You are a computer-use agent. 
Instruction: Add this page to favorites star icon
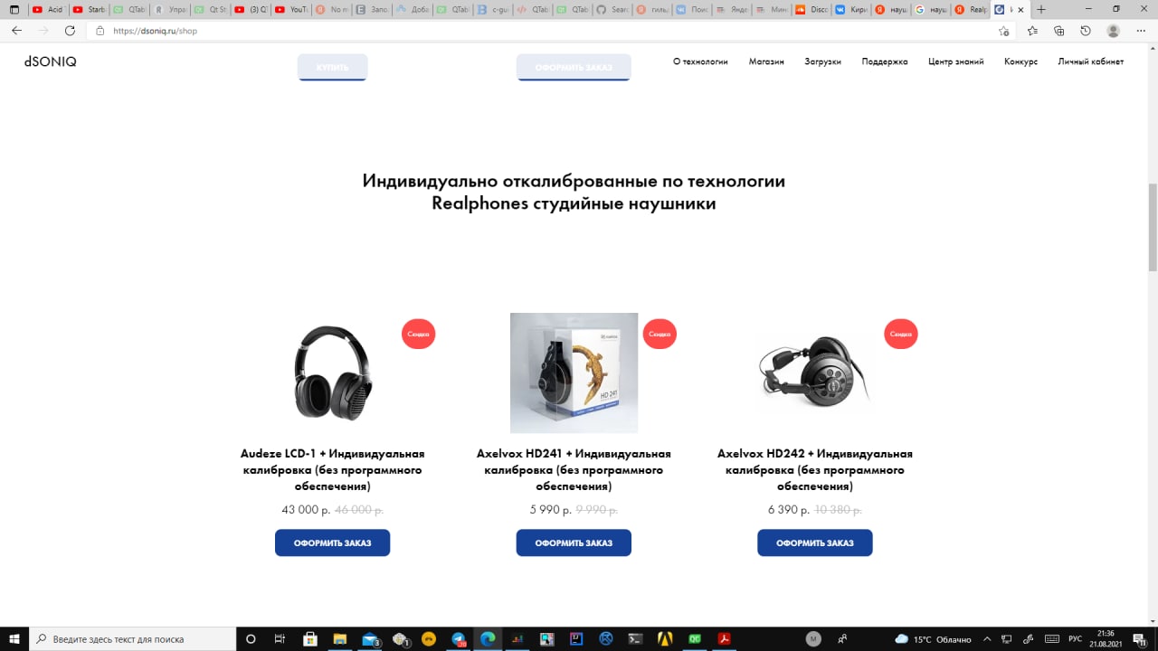pos(1004,31)
